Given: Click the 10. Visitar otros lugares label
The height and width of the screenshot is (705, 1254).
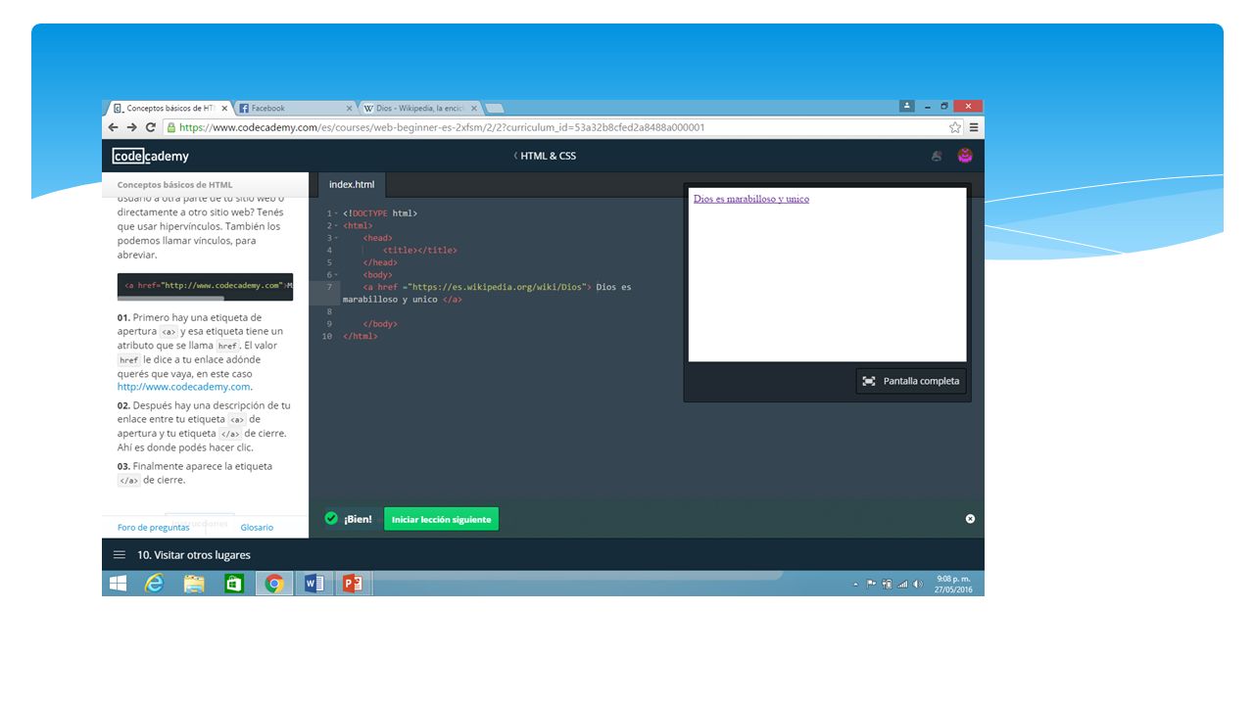Looking at the screenshot, I should click(x=193, y=554).
